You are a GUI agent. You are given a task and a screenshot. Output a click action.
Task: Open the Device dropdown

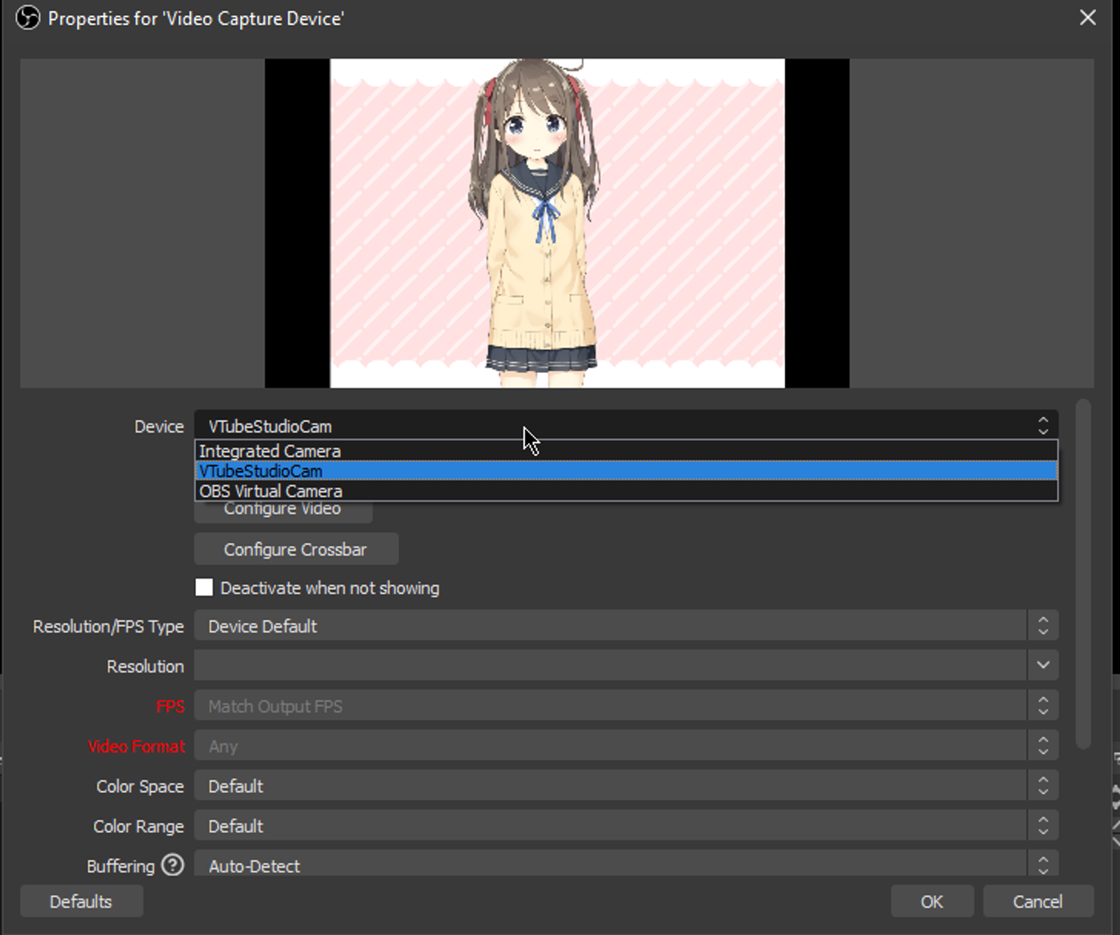tap(626, 426)
